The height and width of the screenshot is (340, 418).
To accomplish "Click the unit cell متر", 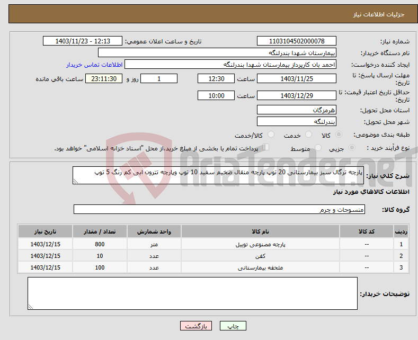I will 154,244.
